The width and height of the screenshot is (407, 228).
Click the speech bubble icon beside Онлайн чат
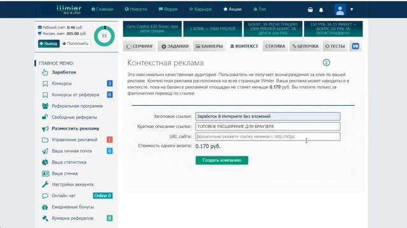pos(45,196)
